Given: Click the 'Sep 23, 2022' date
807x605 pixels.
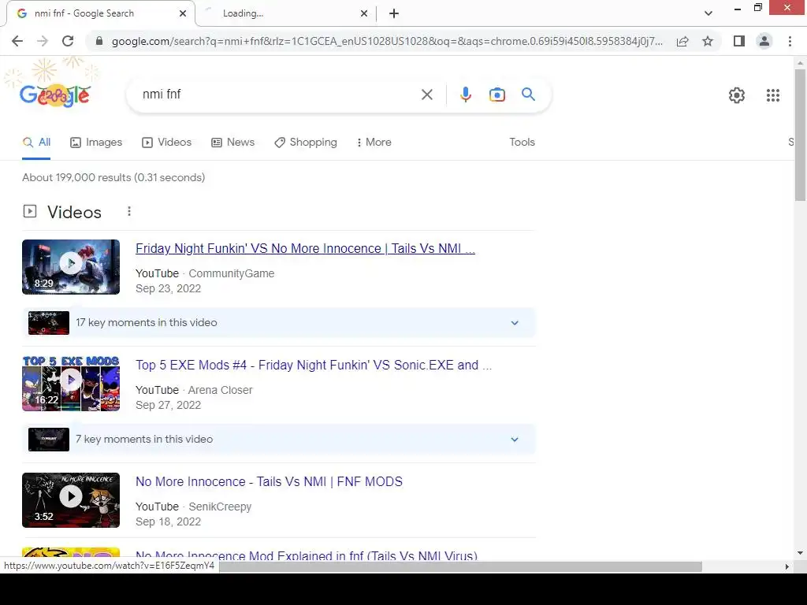Looking at the screenshot, I should coord(169,288).
